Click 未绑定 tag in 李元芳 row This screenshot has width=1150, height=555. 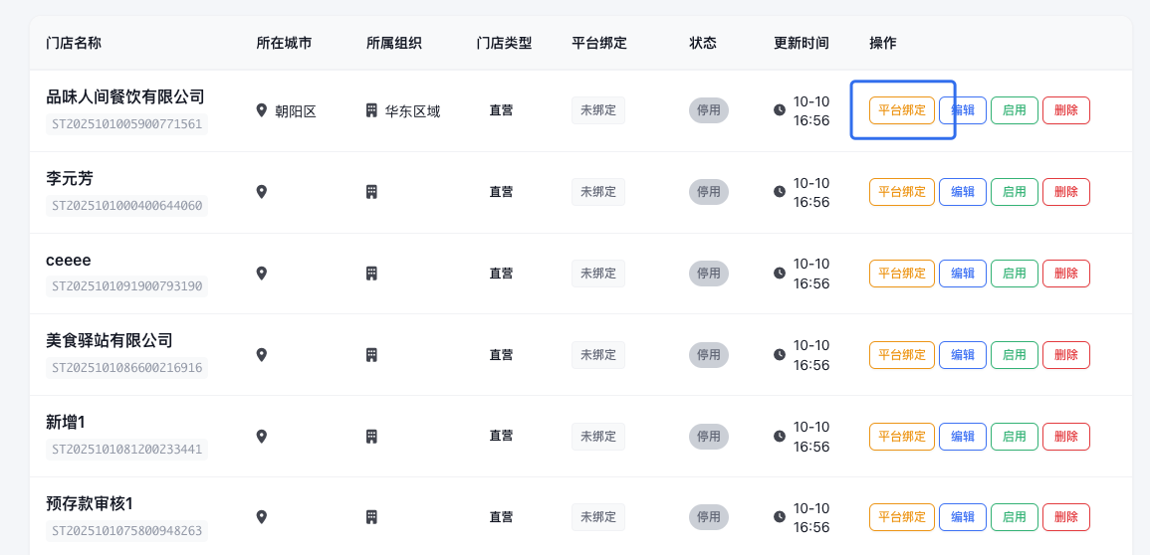click(x=598, y=192)
